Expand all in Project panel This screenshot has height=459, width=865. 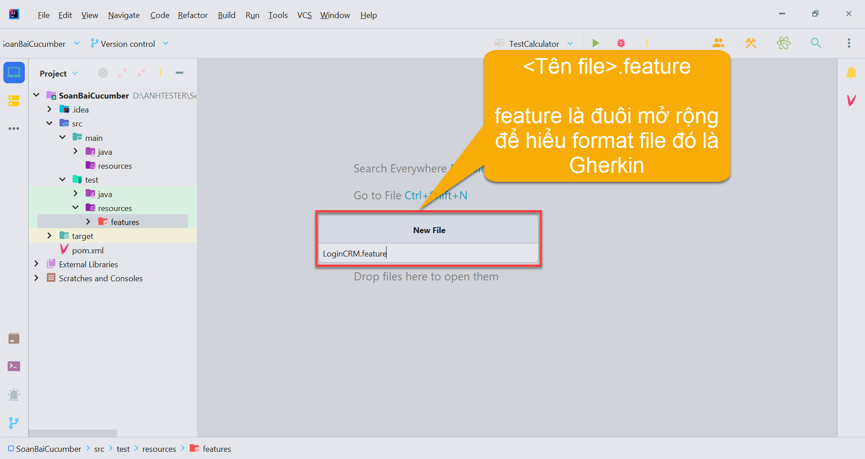click(123, 73)
